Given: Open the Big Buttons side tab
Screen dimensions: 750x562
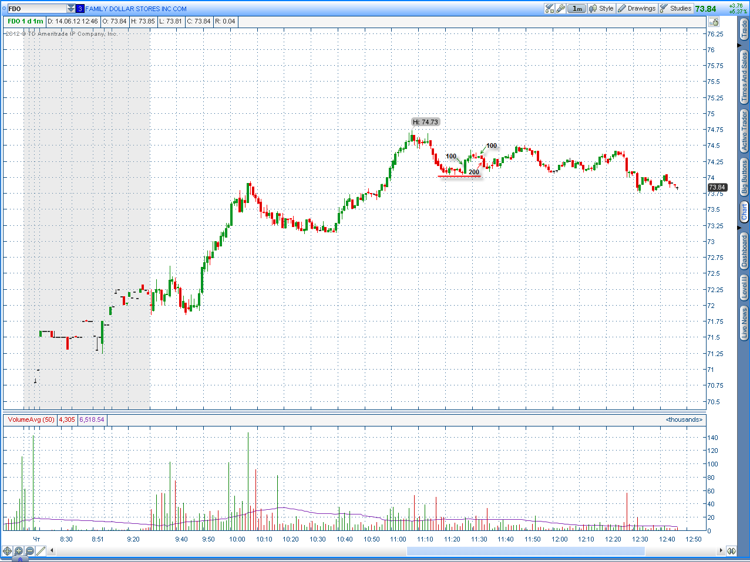Looking at the screenshot, I should [x=744, y=177].
